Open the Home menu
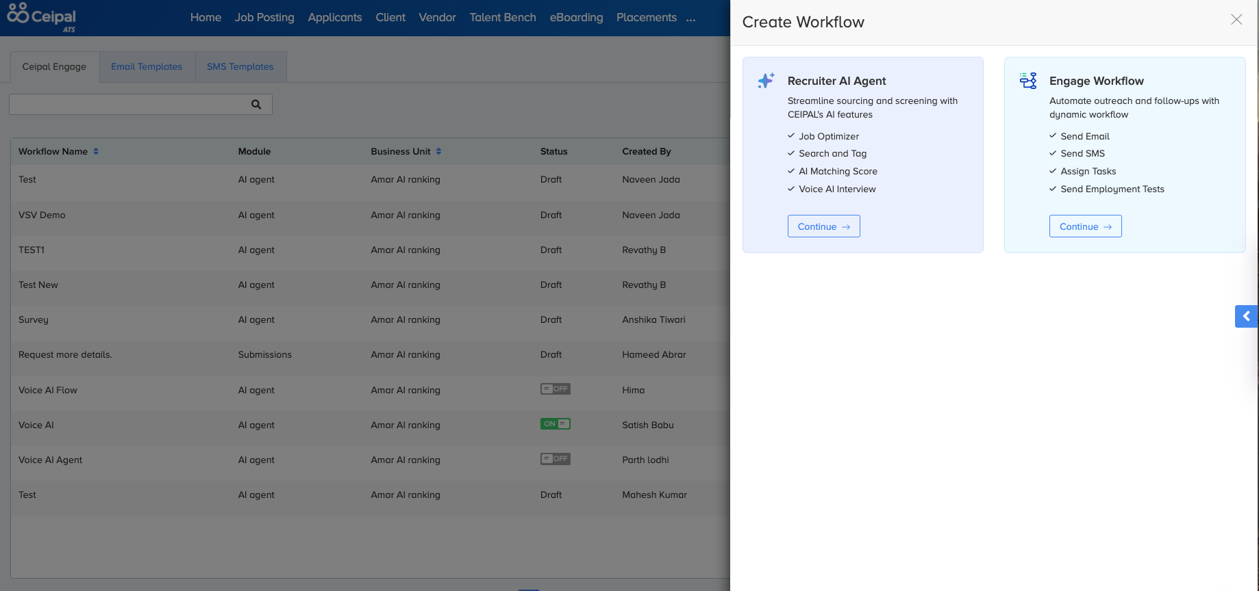Viewport: 1259px width, 591px height. [x=205, y=17]
